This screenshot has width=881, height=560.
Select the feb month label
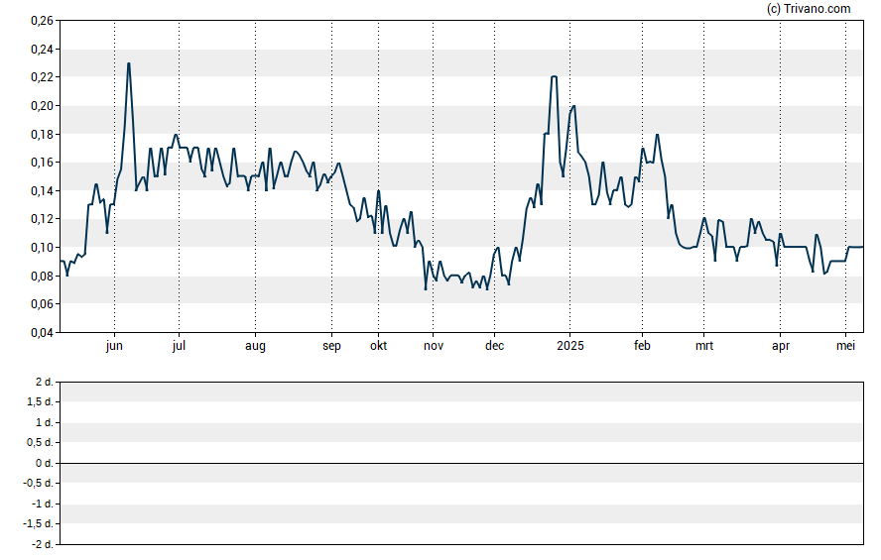click(x=642, y=346)
